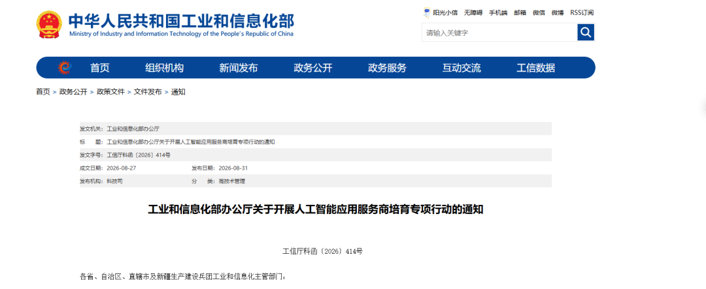706x289 pixels.
Task: Focus the 请输入关键字 search field
Action: (x=499, y=33)
